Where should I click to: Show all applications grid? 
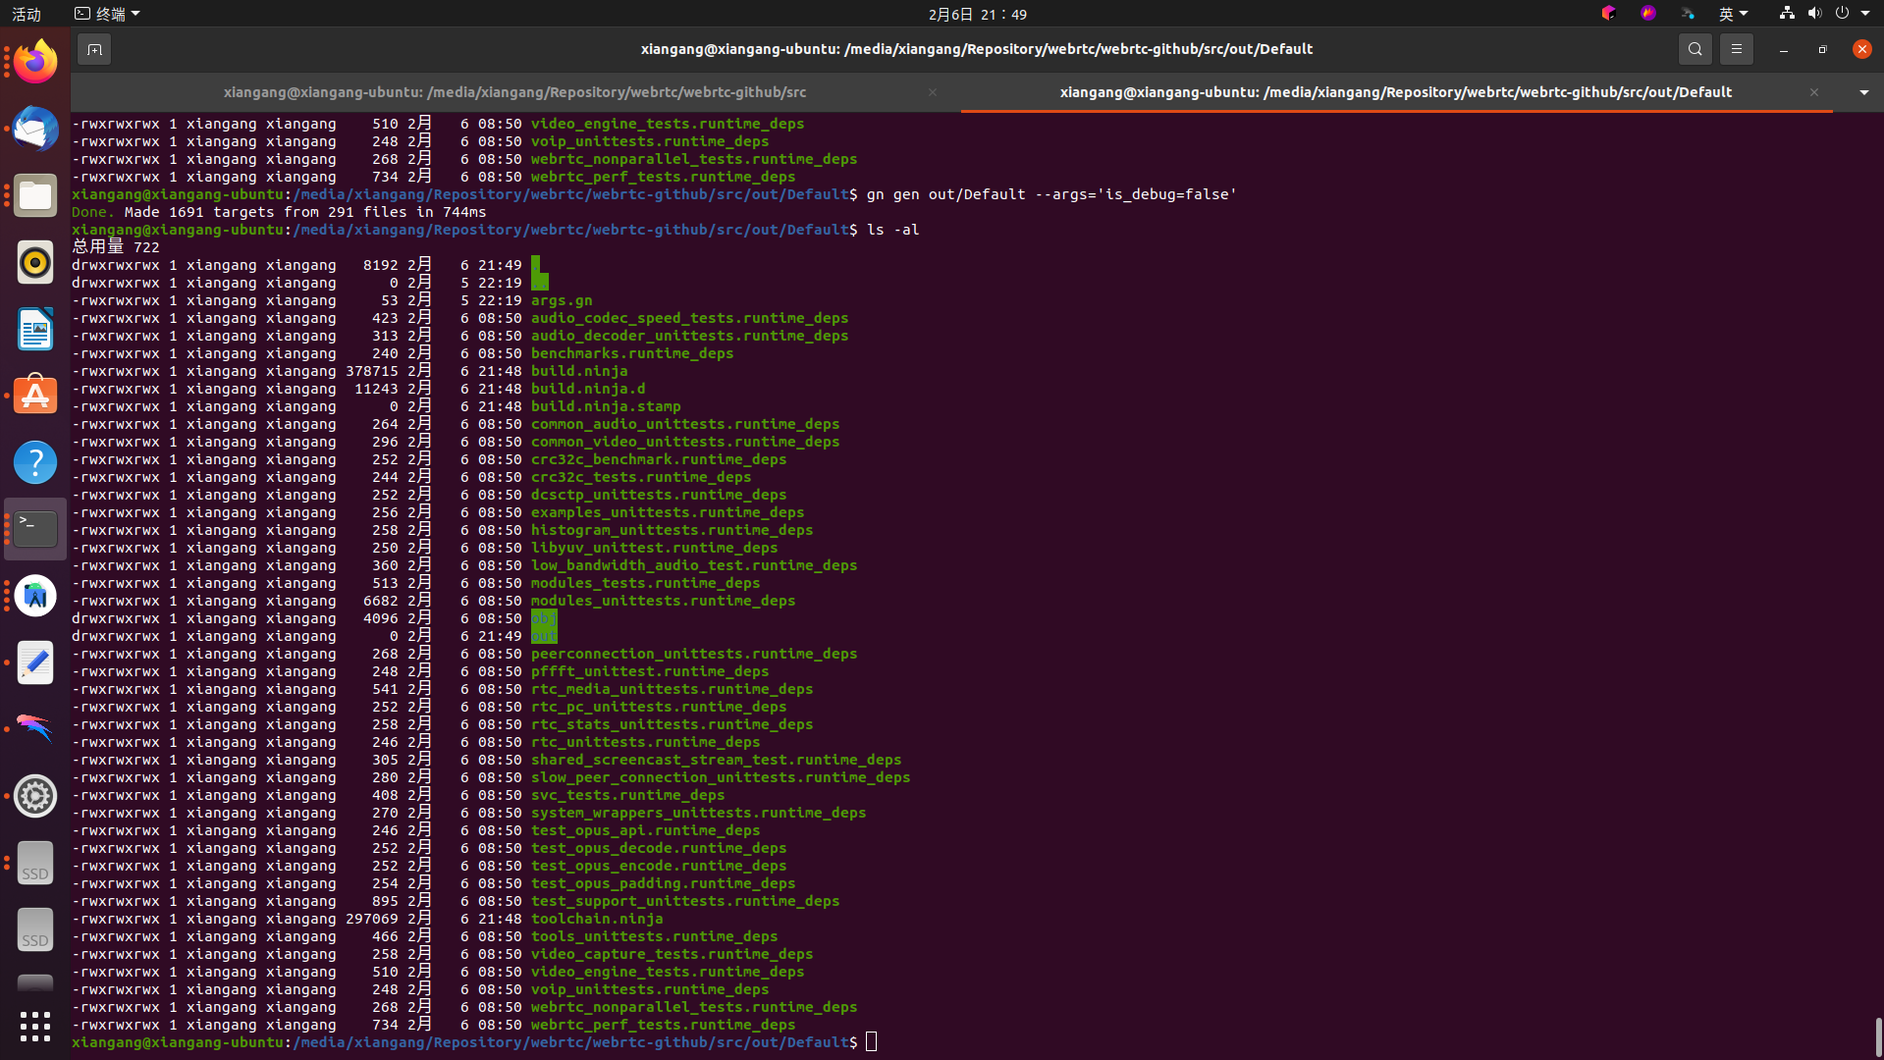[x=35, y=1027]
